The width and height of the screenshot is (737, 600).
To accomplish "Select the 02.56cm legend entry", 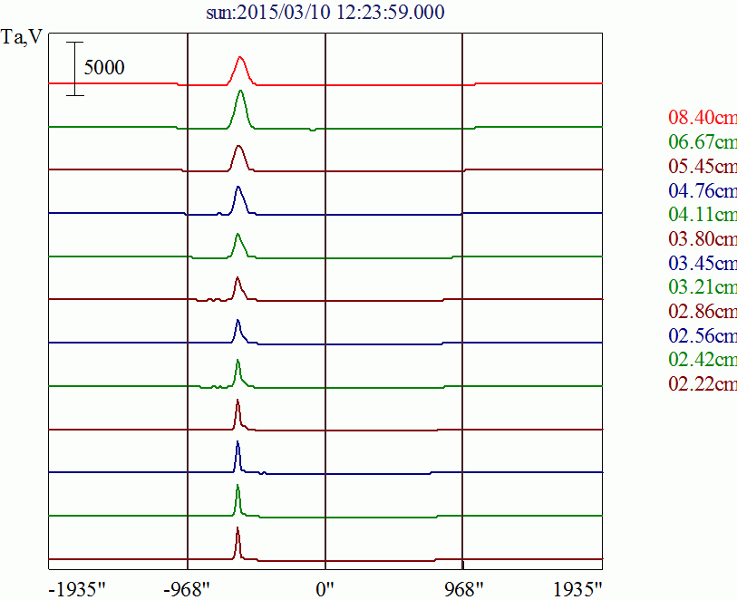I will click(703, 335).
